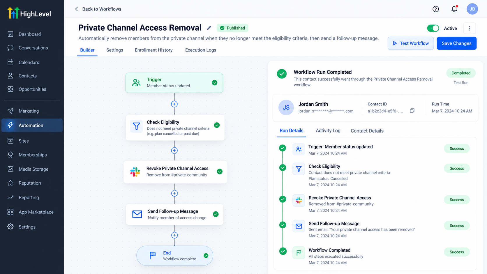Viewport: 487px width, 274px height.
Task: Select Revoke Private Channel Access node
Action: (x=175, y=172)
